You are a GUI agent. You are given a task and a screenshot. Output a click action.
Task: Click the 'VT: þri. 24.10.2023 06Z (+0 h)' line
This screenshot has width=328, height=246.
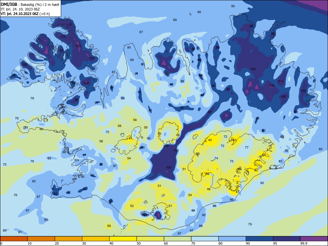click(x=25, y=14)
